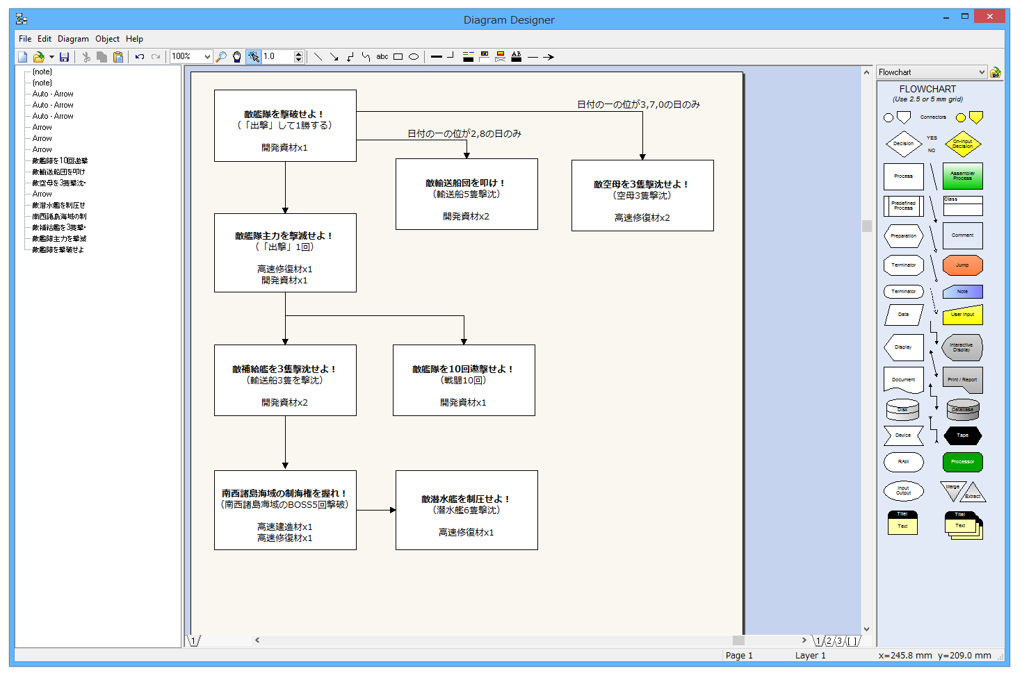This screenshot has width=1022, height=680.
Task: Click the Undo icon
Action: [140, 56]
